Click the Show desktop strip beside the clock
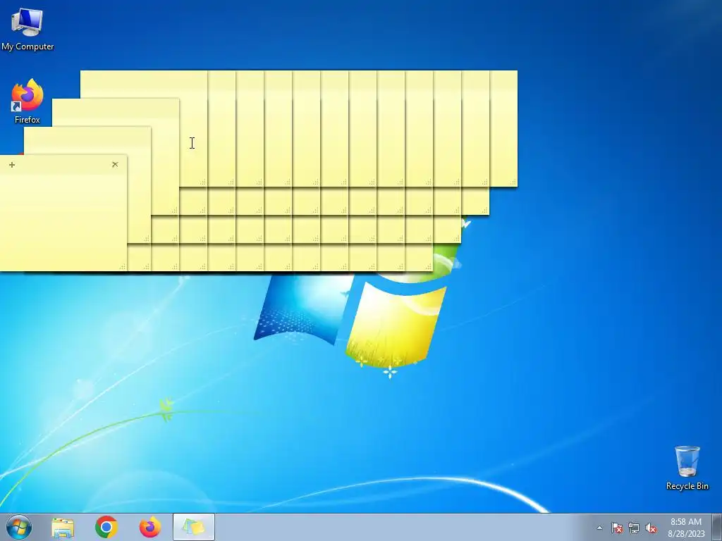 coord(717,527)
